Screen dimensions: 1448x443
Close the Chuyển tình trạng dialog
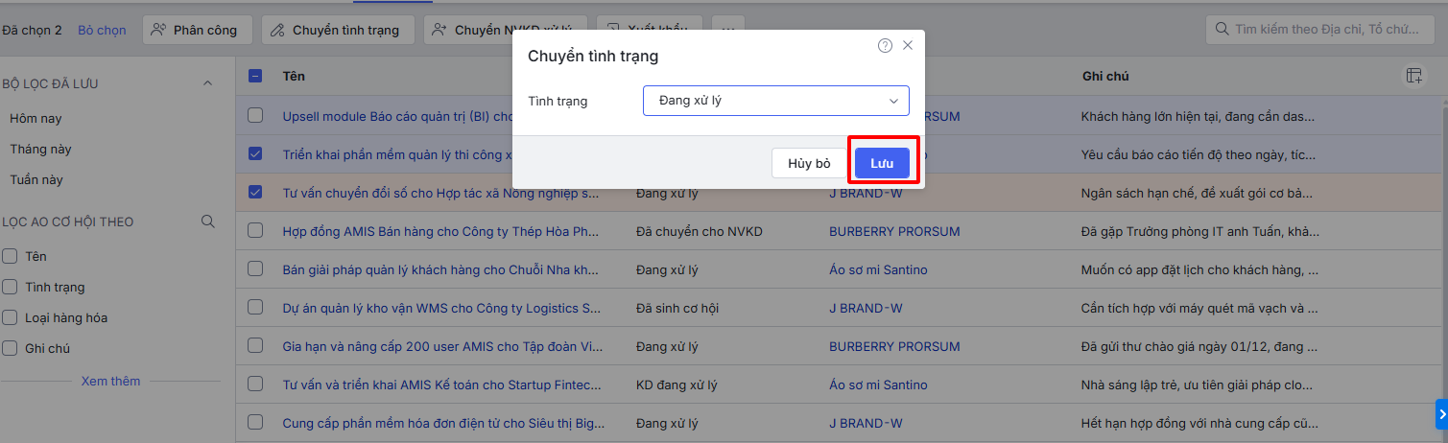pyautogui.click(x=908, y=46)
